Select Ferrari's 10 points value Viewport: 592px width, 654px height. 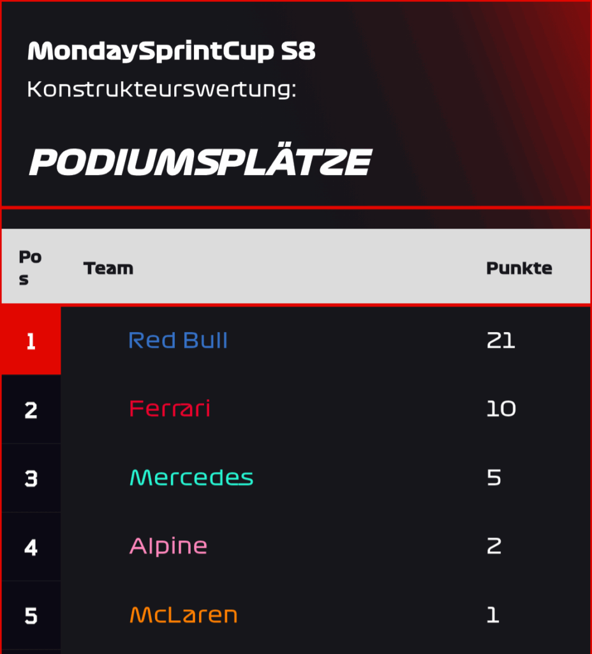click(x=501, y=409)
